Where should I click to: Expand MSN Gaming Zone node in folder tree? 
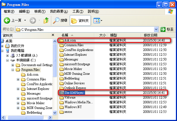tap(18, 108)
